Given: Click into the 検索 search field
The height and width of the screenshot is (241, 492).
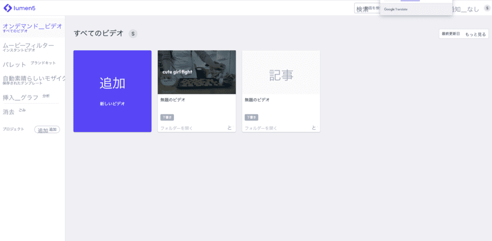Looking at the screenshot, I should click(367, 9).
